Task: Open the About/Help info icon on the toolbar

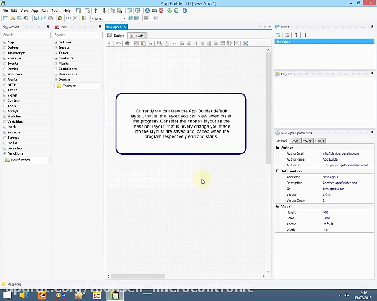Action: [x=184, y=10]
